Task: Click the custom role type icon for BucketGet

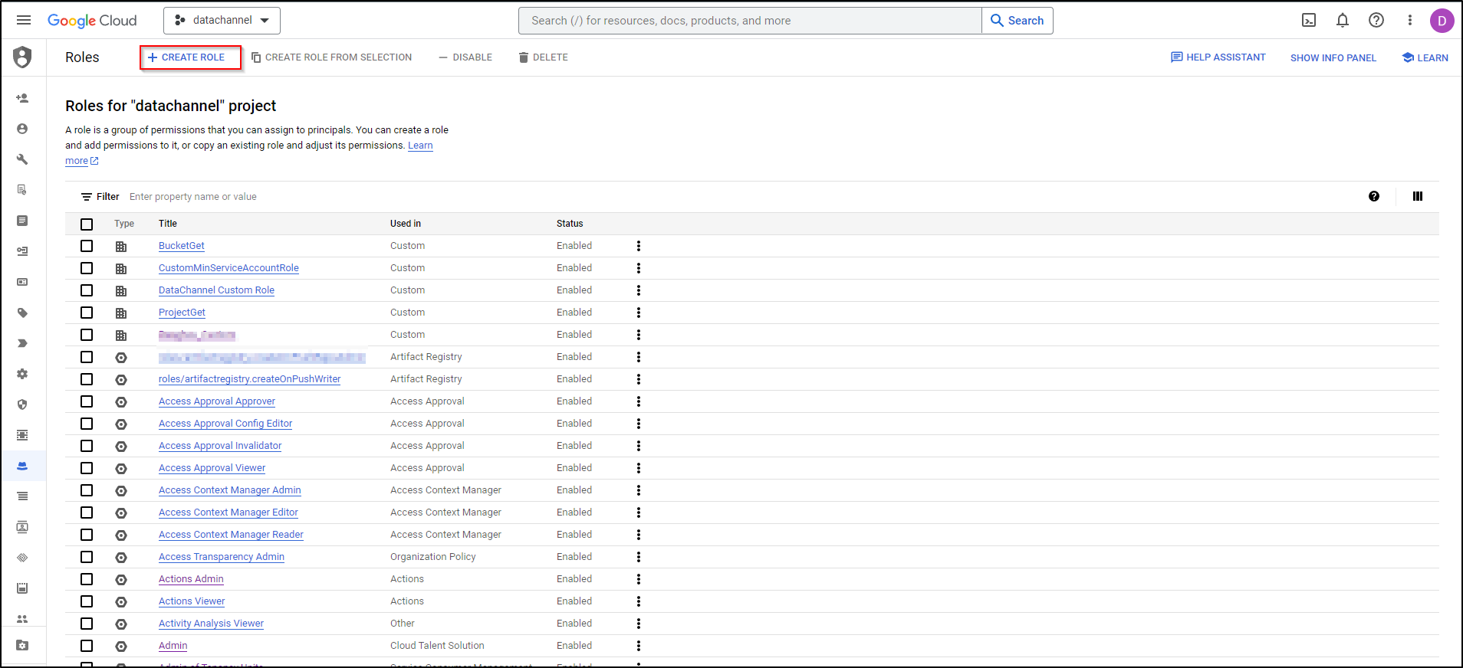Action: [x=121, y=247]
